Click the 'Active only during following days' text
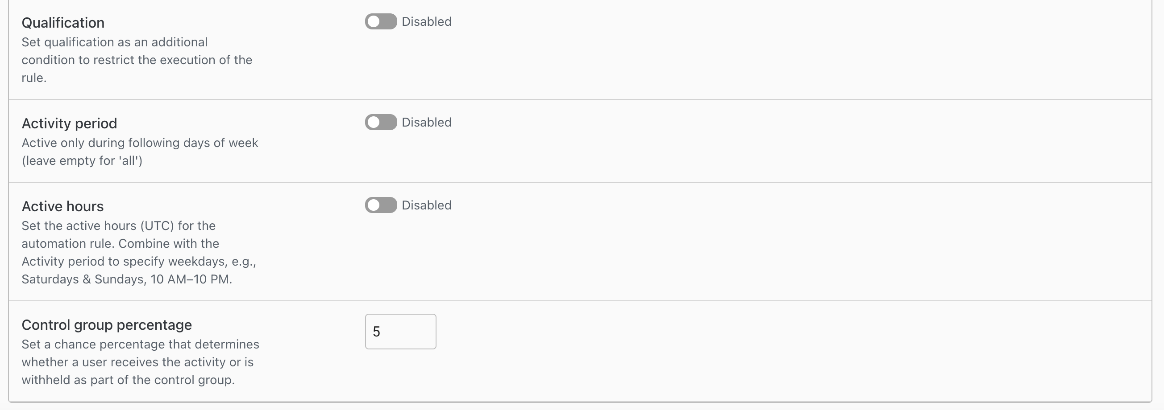1164x410 pixels. click(x=140, y=143)
